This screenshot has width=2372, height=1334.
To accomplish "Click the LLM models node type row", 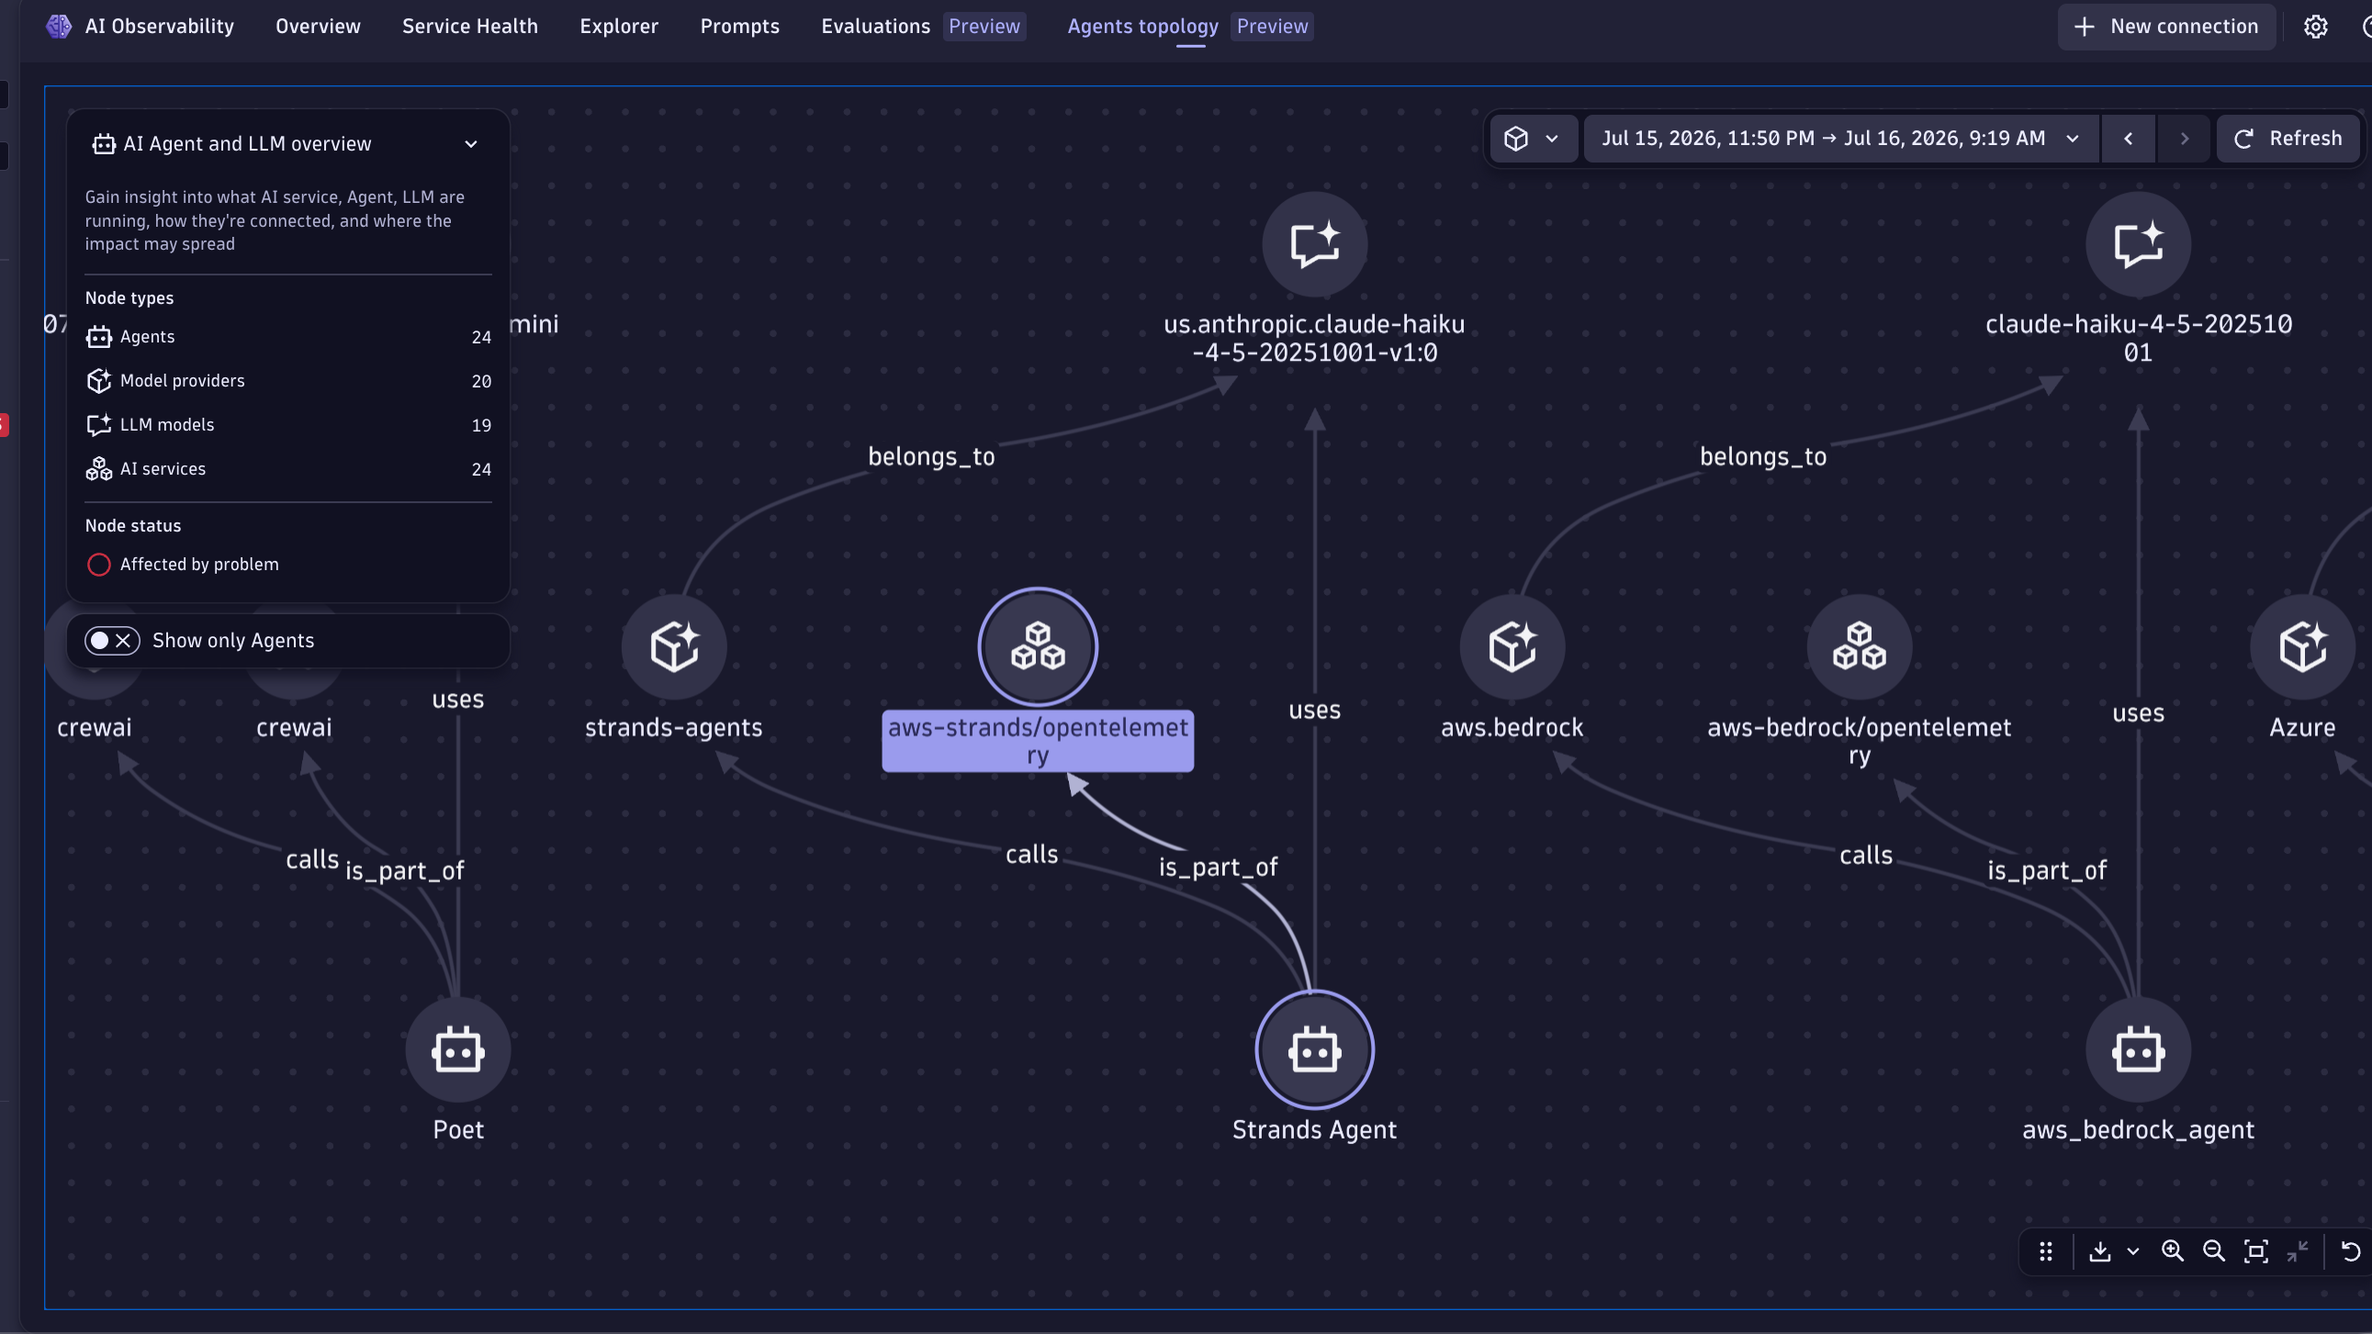I will (288, 425).
